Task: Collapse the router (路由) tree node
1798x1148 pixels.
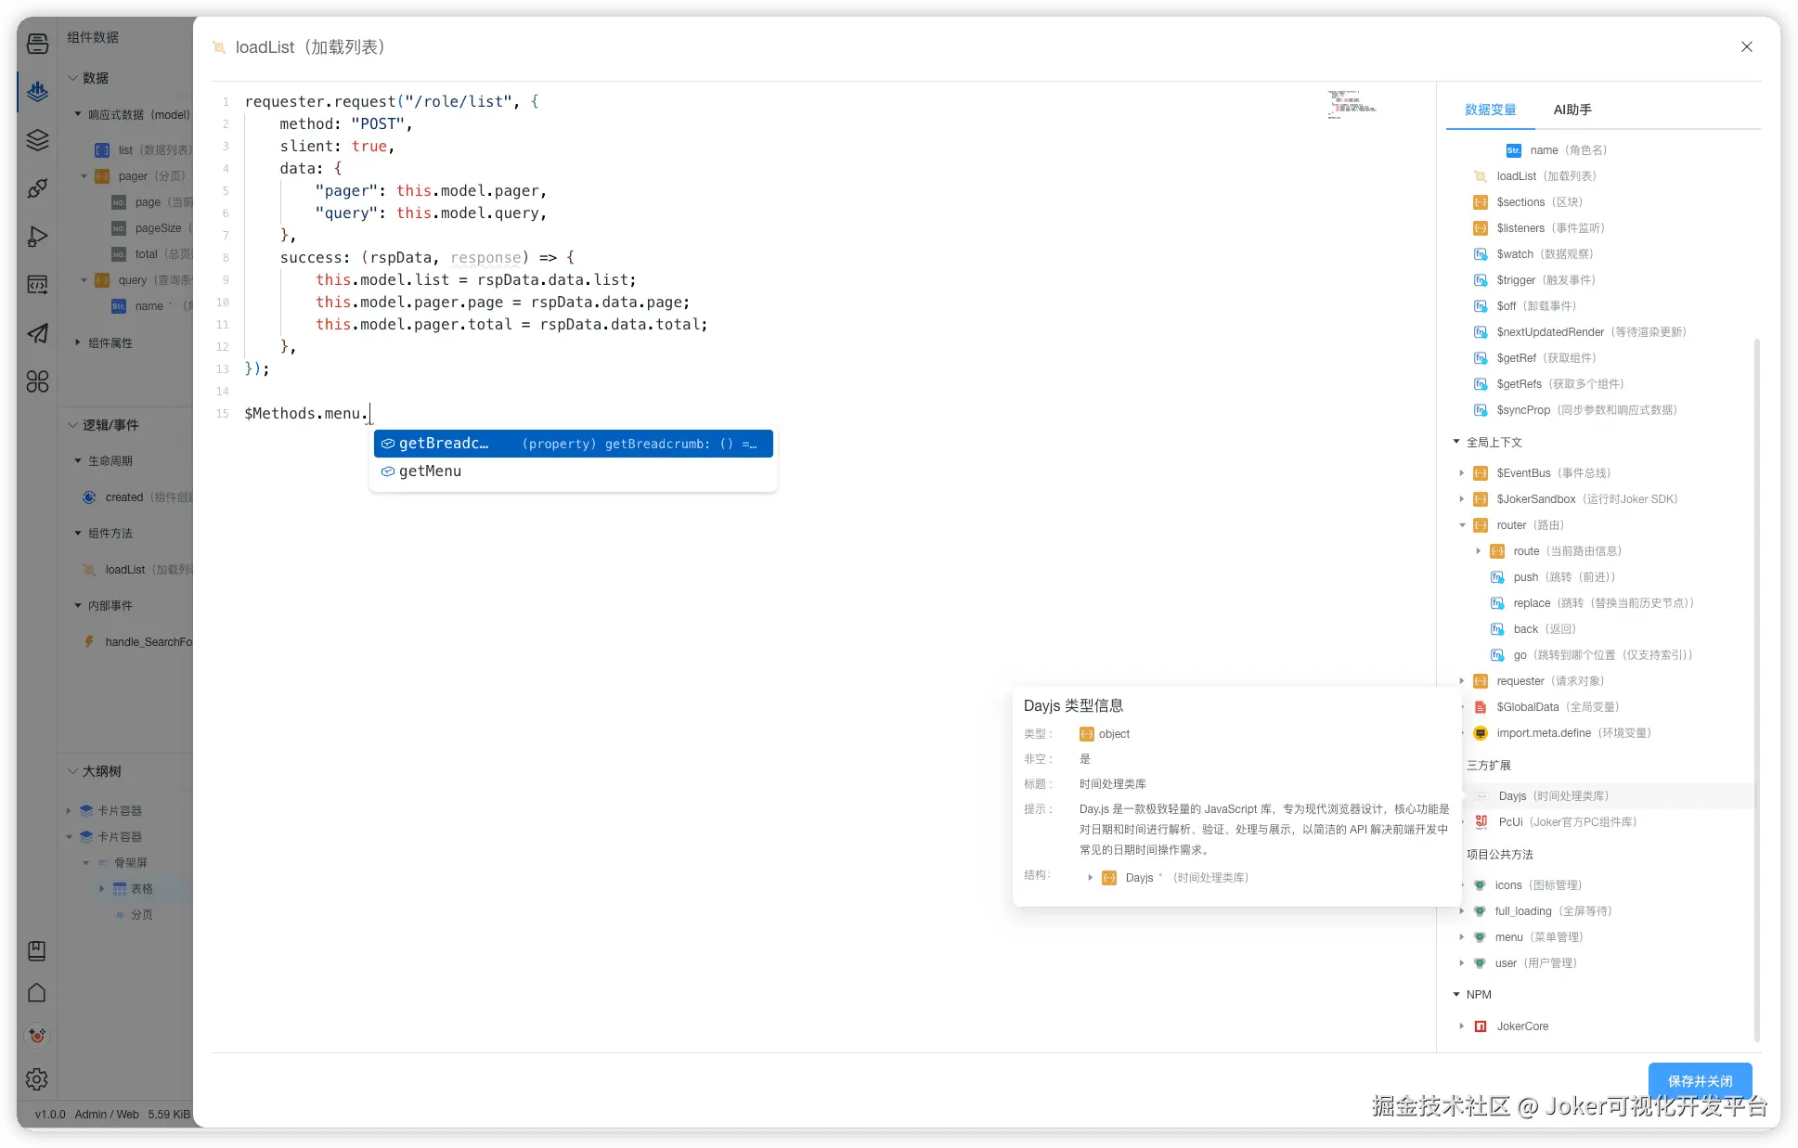Action: click(1462, 525)
